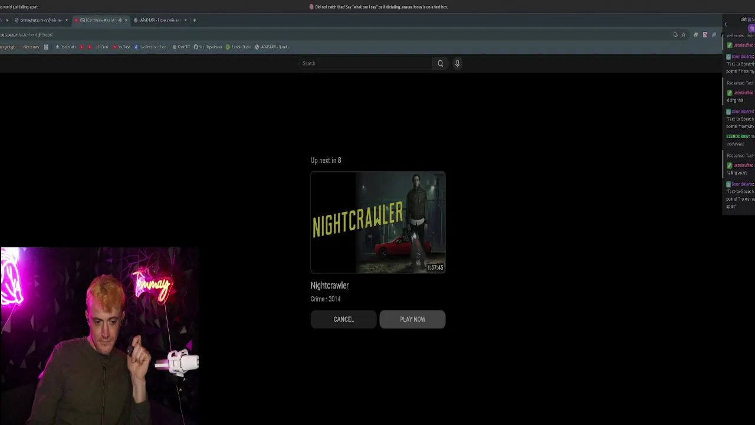Open the Live Producer Facebook bookmark
Screen dimensions: 755x425
(151, 47)
